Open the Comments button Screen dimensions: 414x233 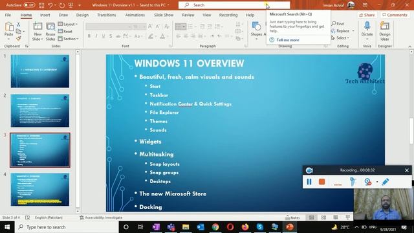[395, 15]
